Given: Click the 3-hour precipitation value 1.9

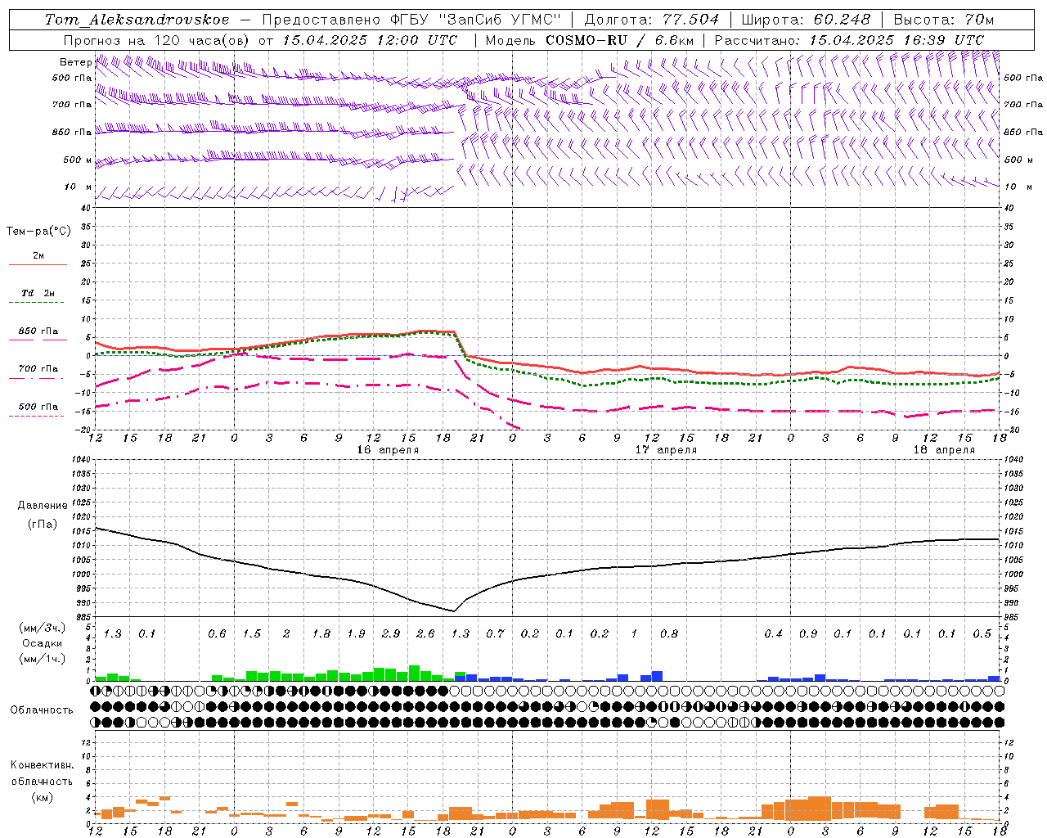Looking at the screenshot, I should click(356, 633).
